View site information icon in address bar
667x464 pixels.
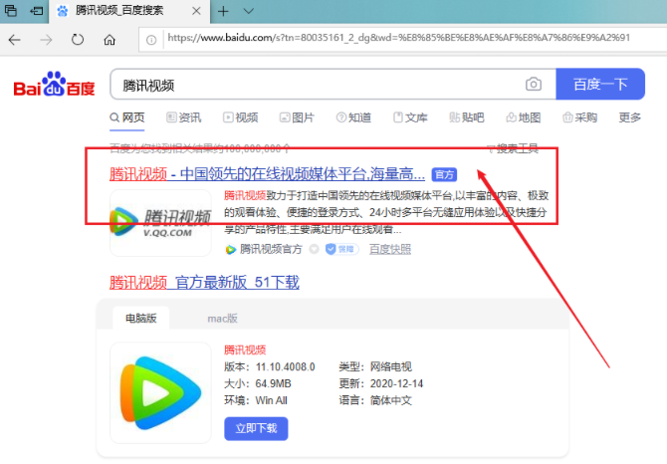(x=151, y=40)
